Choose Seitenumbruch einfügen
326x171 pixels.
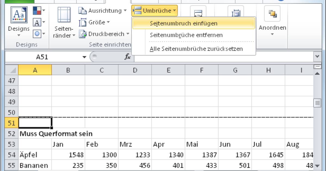[x=193, y=23]
